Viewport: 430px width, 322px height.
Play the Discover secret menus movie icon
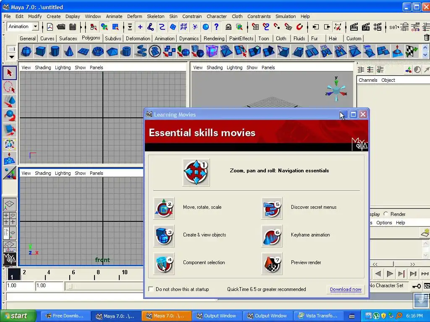tap(272, 208)
